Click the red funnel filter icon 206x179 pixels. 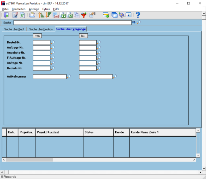tap(84, 15)
